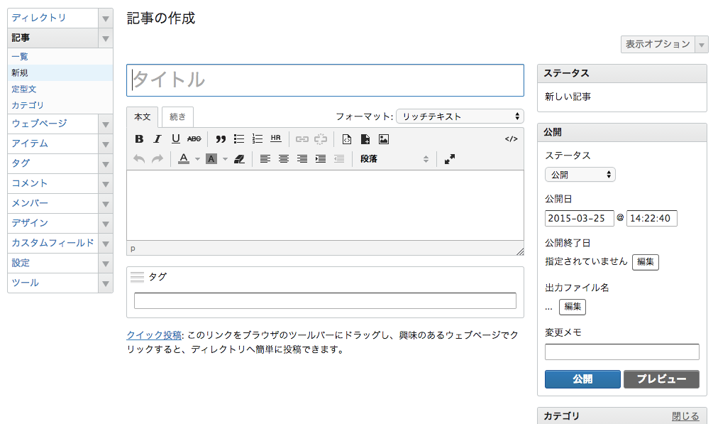Click the 公開日 date field
713x424 pixels.
(580, 218)
